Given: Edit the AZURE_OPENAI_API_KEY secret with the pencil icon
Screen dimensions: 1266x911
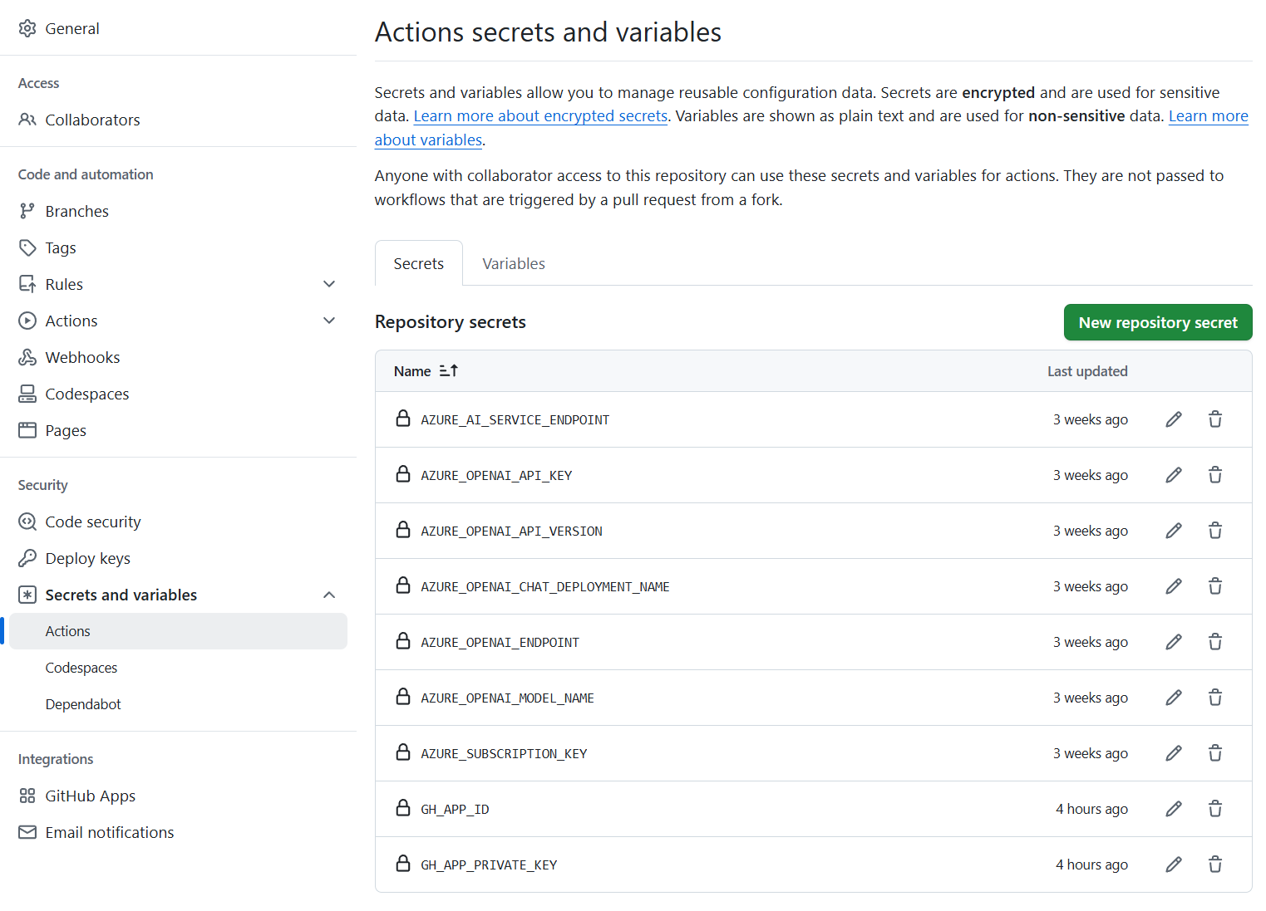Looking at the screenshot, I should 1173,474.
